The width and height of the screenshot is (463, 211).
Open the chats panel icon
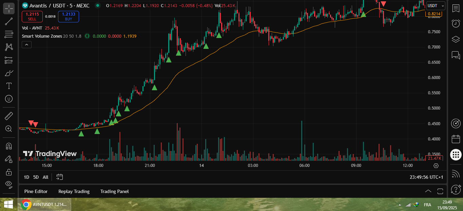[x=456, y=55]
